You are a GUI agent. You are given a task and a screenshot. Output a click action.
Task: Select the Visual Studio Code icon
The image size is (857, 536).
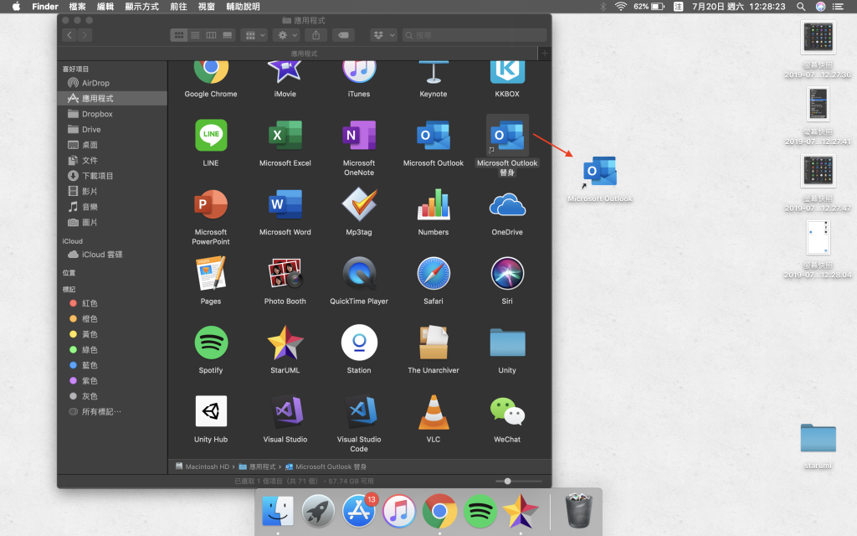pos(359,411)
